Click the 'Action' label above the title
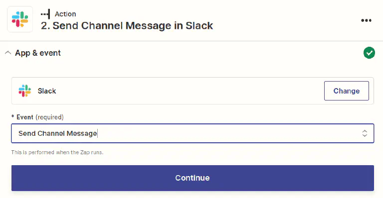This screenshot has height=198, width=383. [65, 14]
